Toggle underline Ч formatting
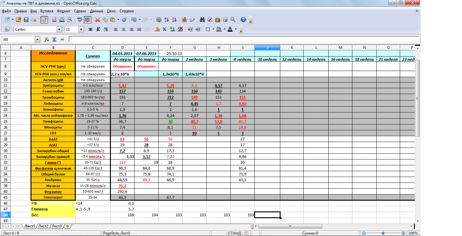 [106, 29]
